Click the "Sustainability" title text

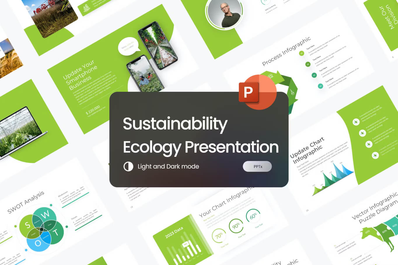175,124
